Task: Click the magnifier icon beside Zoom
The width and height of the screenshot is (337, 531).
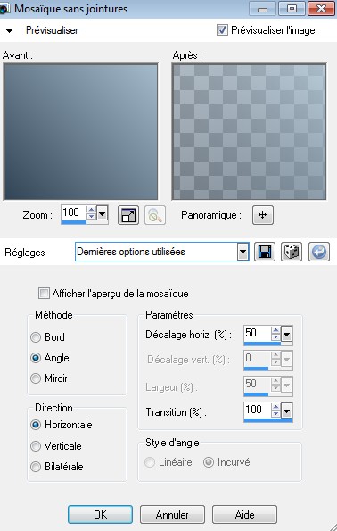Action: [155, 215]
